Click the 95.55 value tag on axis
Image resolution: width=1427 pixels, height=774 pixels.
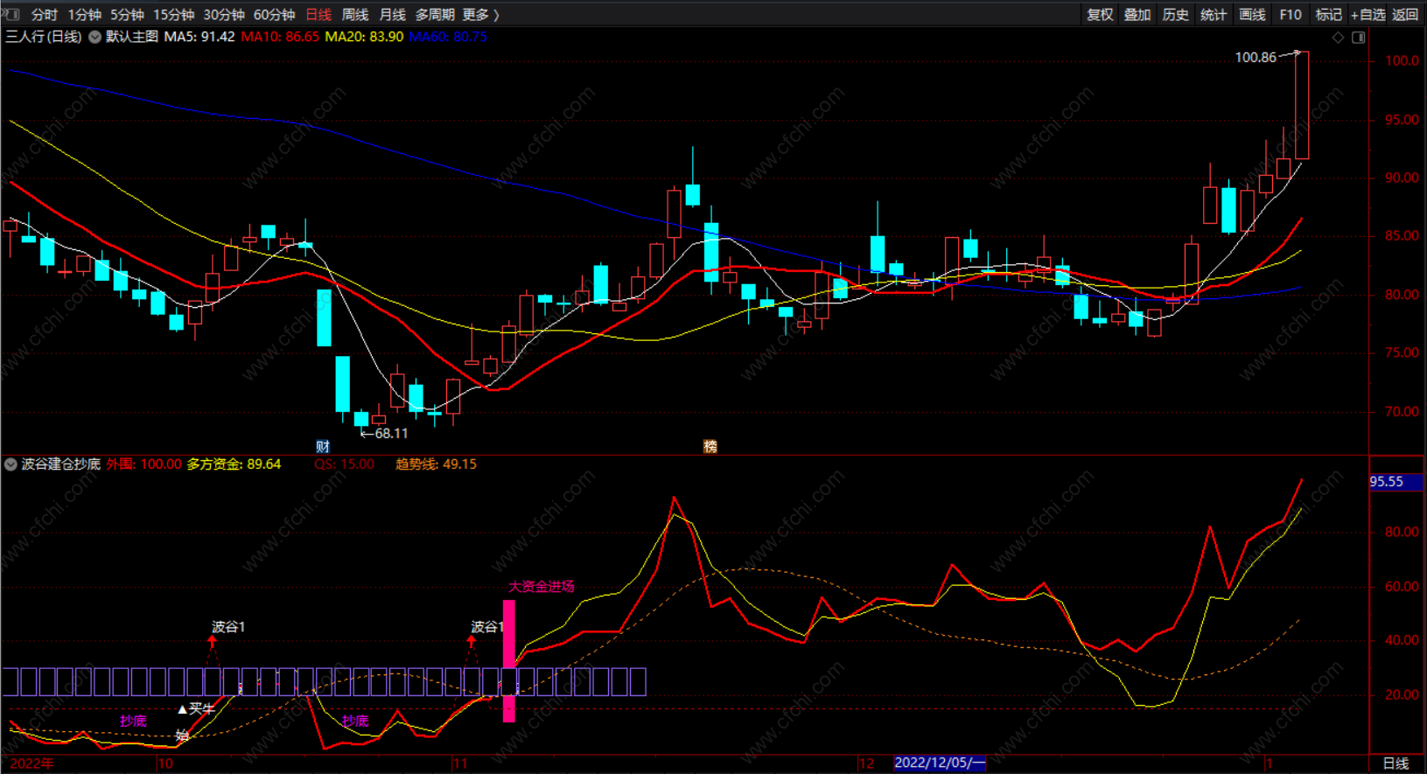tap(1396, 482)
